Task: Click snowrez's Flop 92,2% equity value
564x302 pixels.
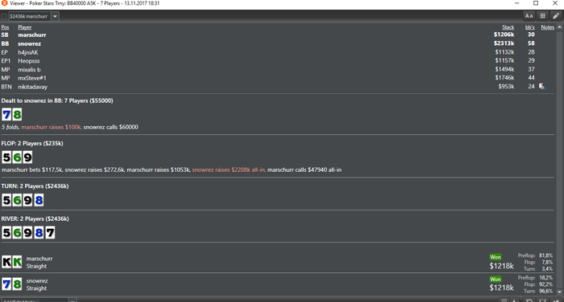Action: tap(545, 284)
